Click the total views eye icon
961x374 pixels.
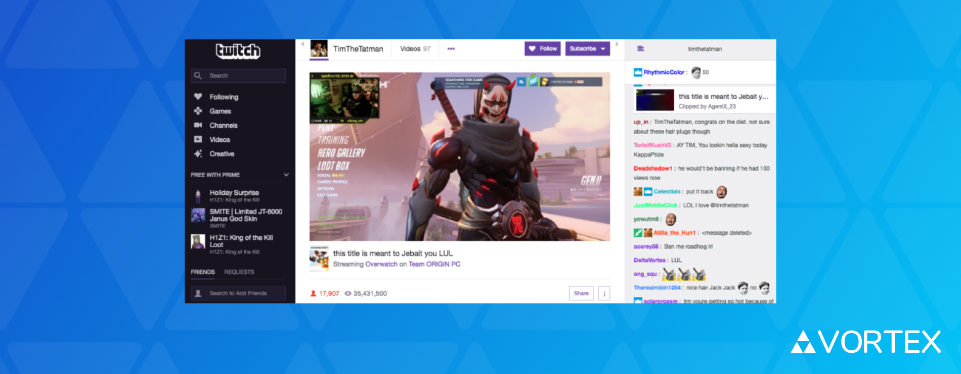coord(348,294)
